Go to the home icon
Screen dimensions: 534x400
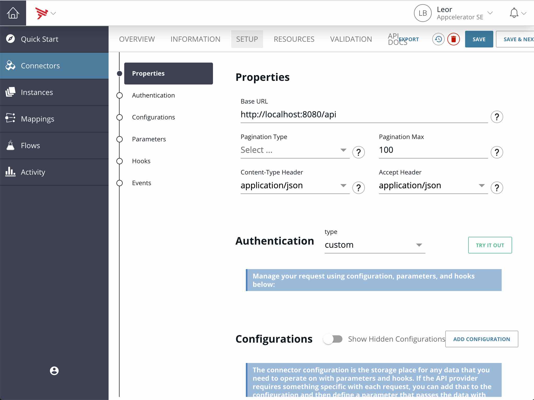tap(13, 13)
